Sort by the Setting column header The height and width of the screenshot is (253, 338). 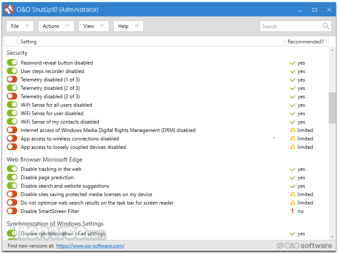coord(152,41)
